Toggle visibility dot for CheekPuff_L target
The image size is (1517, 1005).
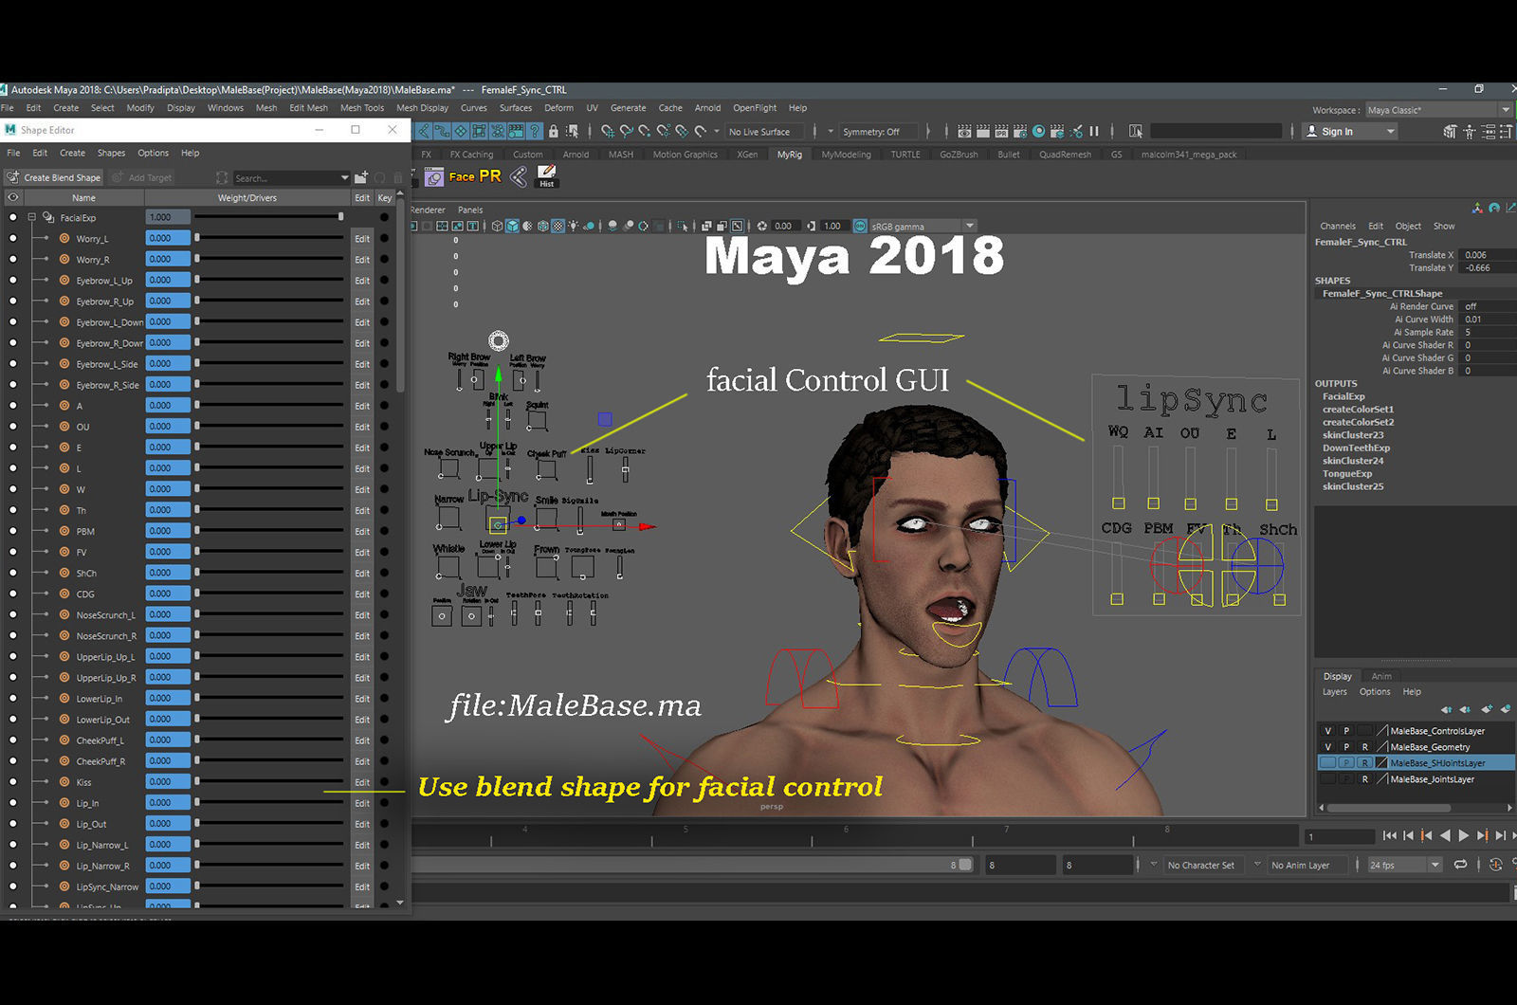click(x=12, y=740)
